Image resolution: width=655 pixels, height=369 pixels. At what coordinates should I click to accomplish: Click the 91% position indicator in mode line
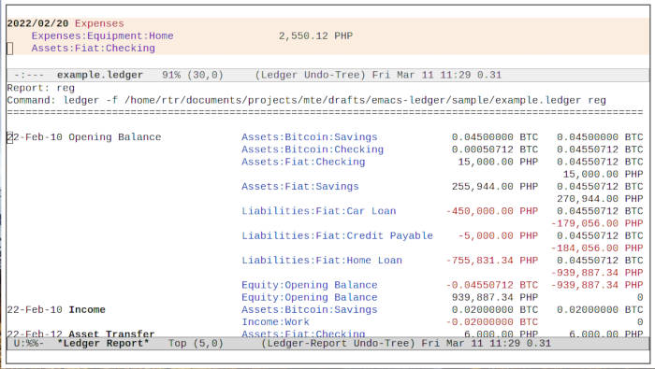[x=171, y=75]
